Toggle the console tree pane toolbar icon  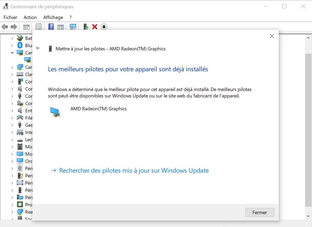coord(26,27)
